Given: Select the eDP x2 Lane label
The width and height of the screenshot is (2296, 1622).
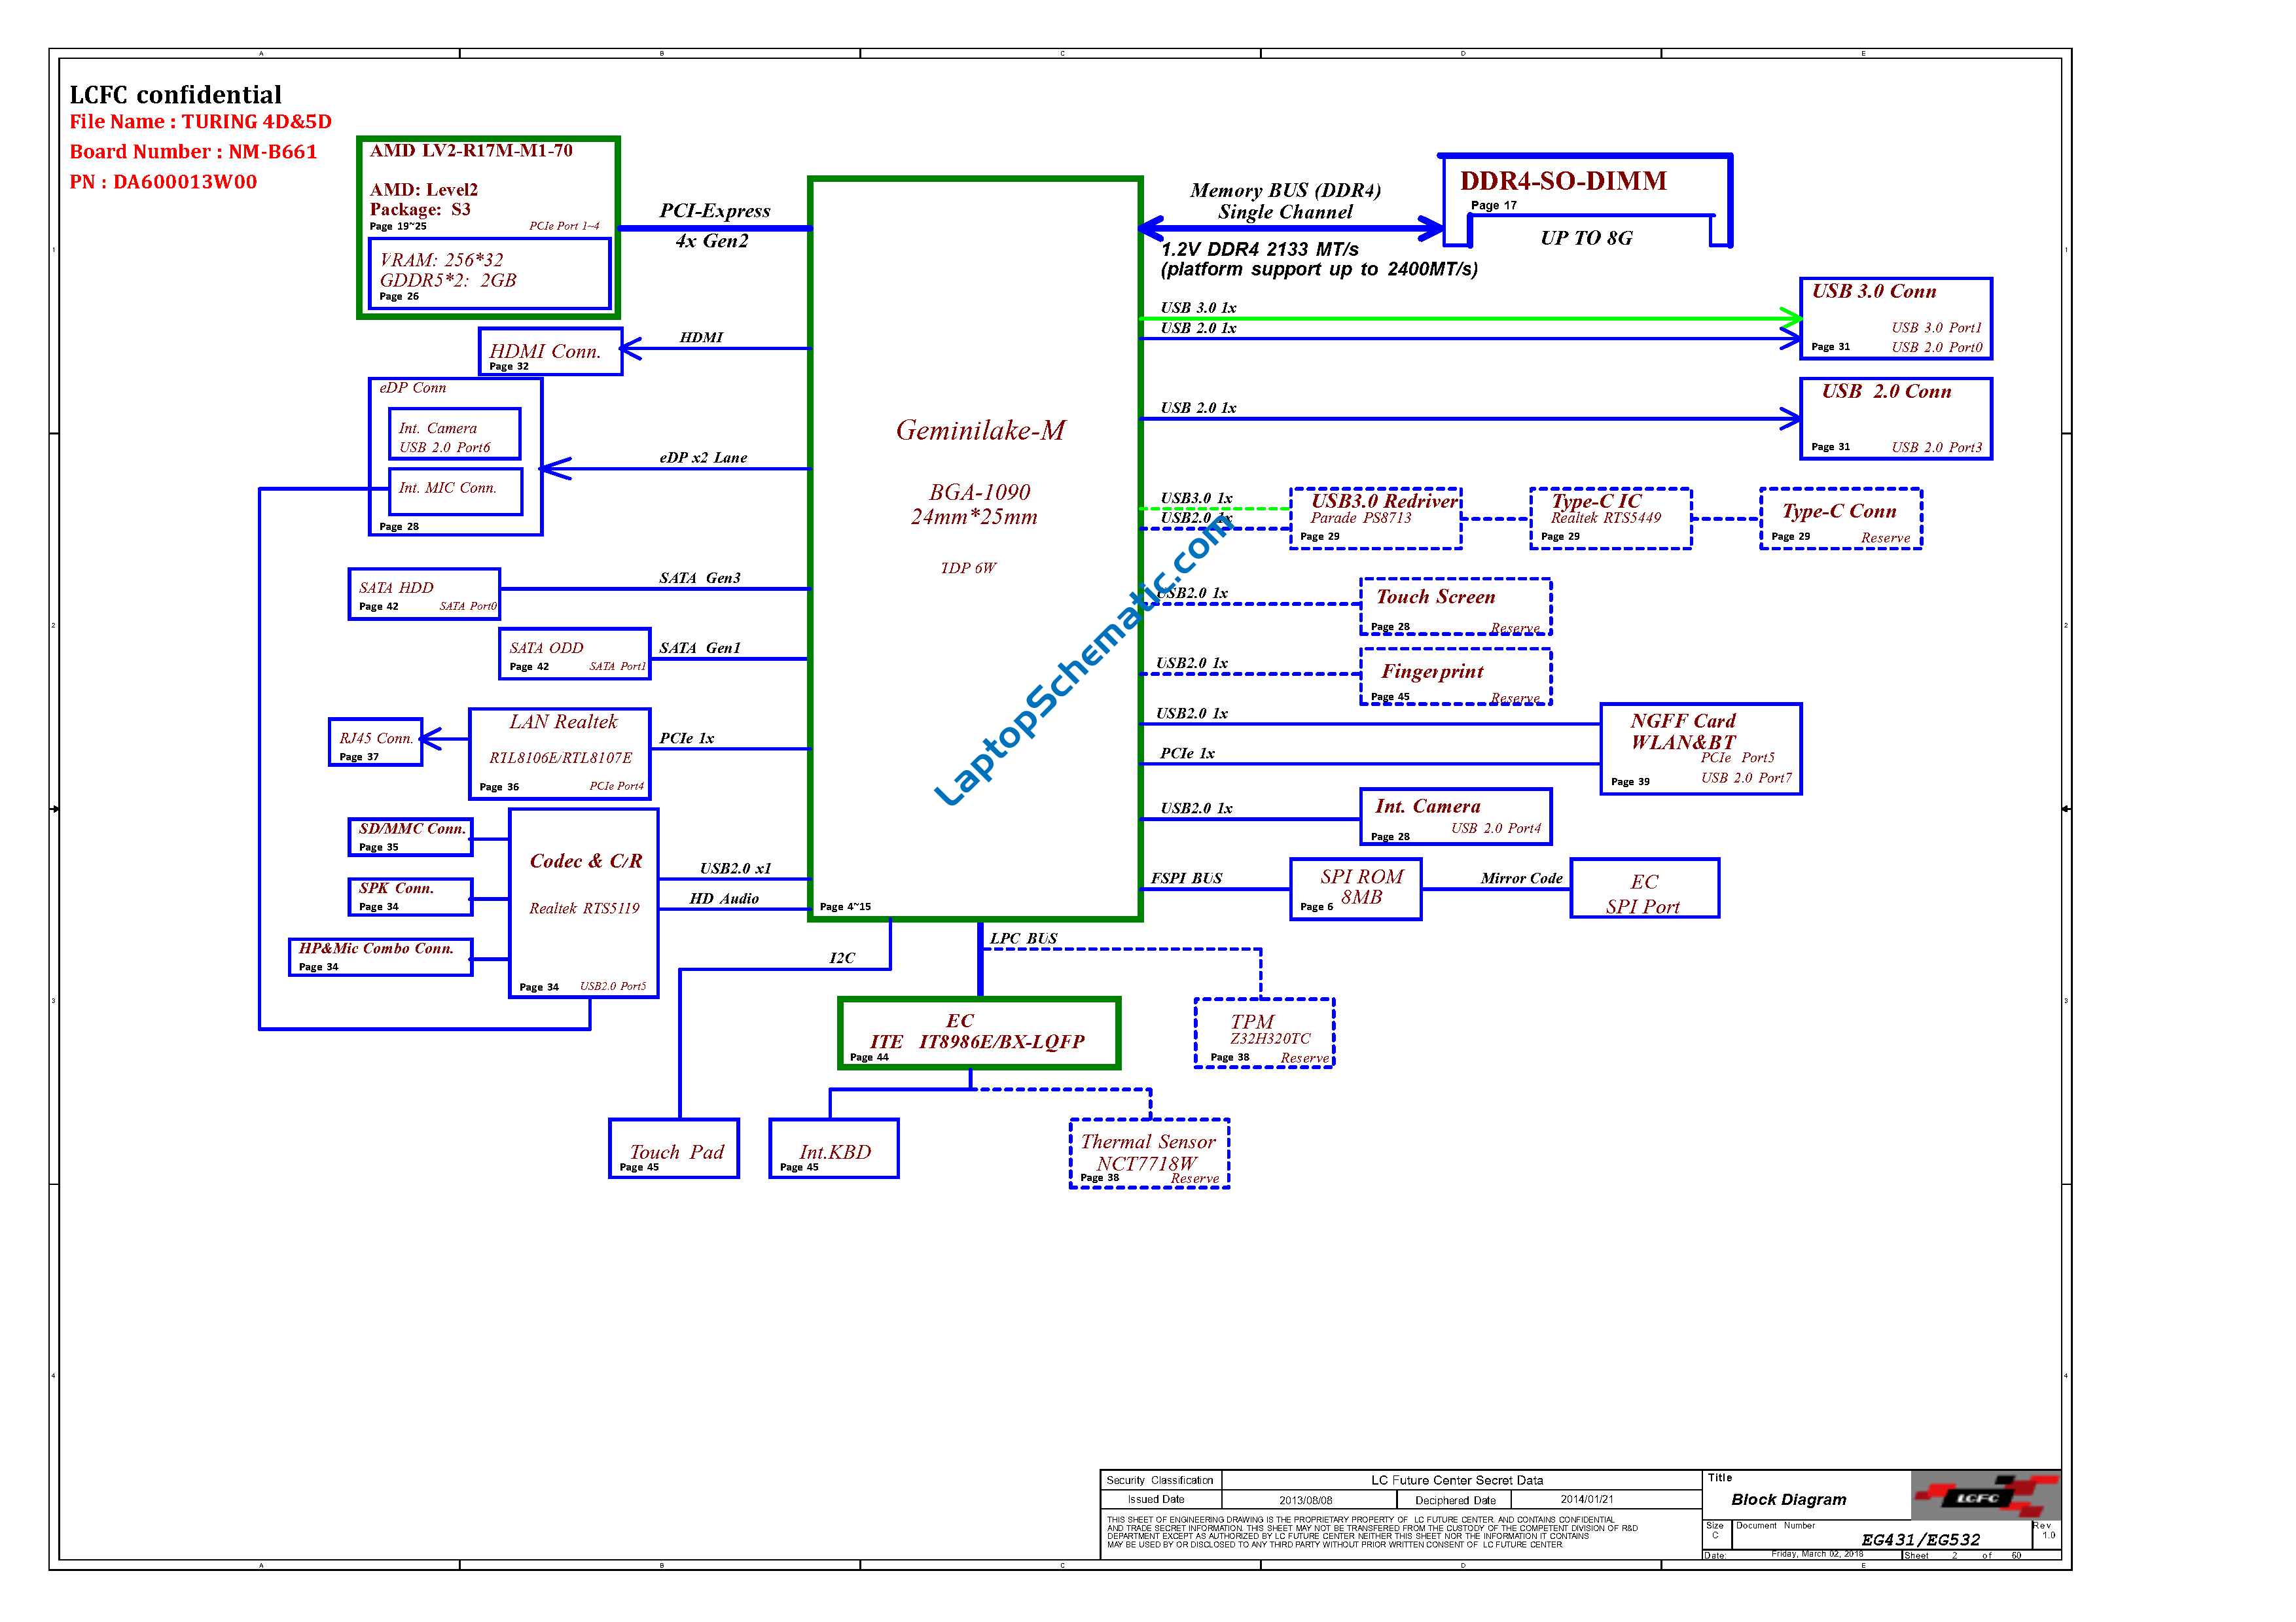Looking at the screenshot, I should click(703, 458).
